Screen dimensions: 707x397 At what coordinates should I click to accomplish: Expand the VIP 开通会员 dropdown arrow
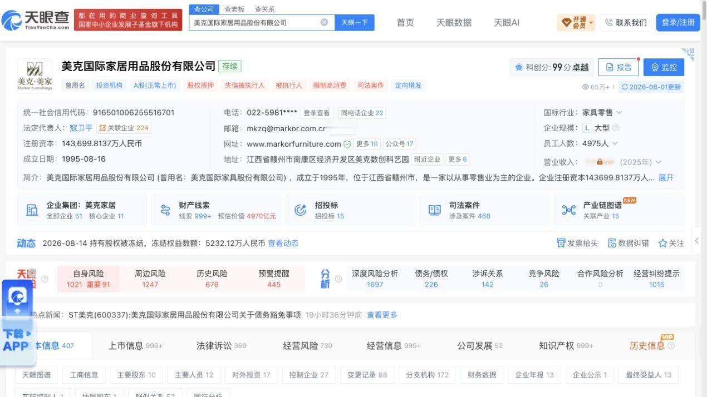[x=591, y=23]
